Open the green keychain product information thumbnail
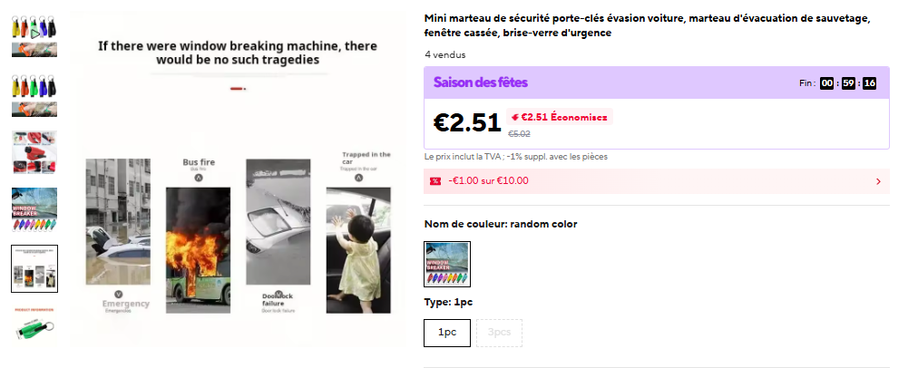 coord(34,324)
